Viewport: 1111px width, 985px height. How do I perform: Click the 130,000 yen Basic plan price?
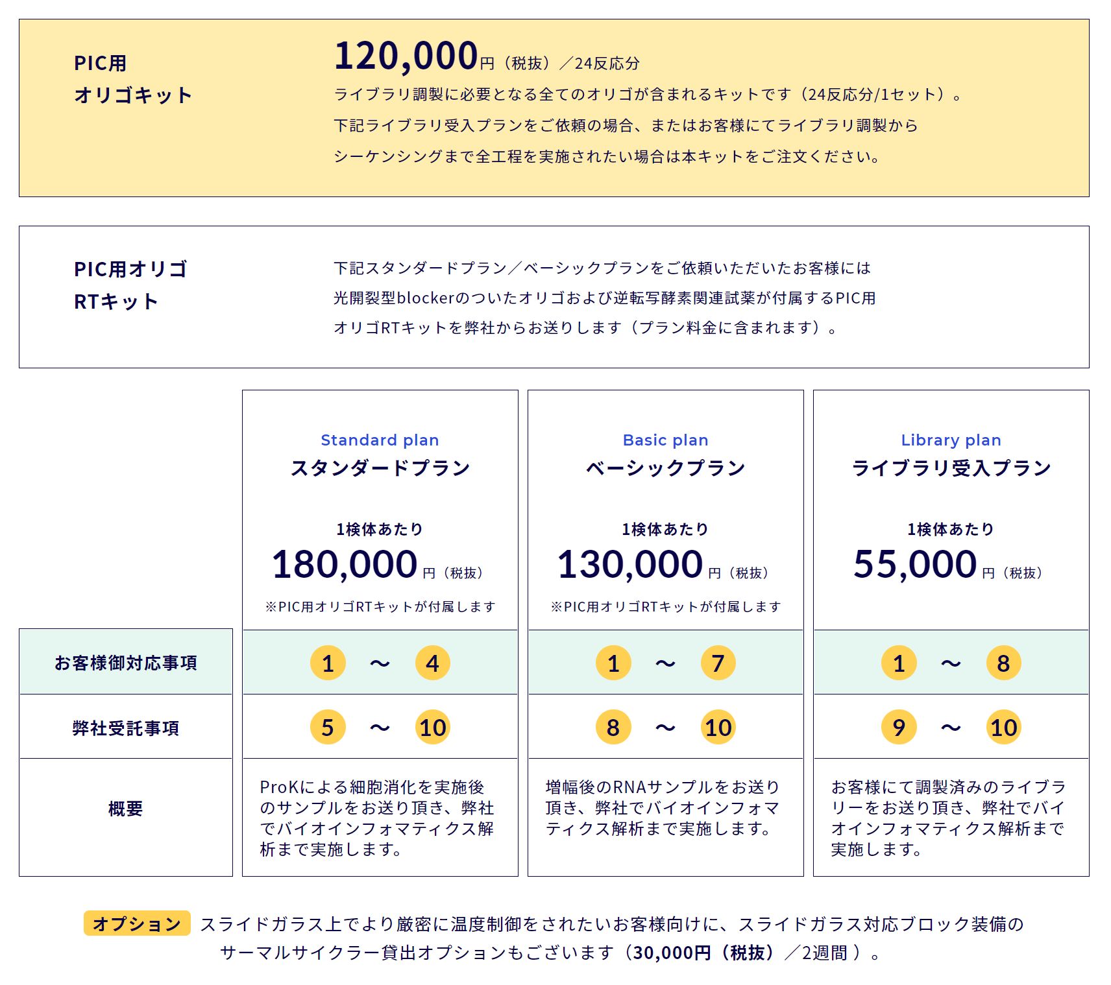pyautogui.click(x=630, y=564)
